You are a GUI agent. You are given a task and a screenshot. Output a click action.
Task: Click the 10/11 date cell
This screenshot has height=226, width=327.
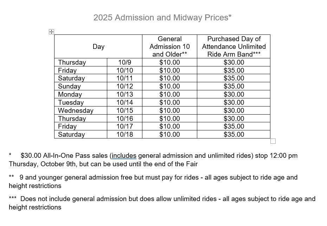point(125,78)
